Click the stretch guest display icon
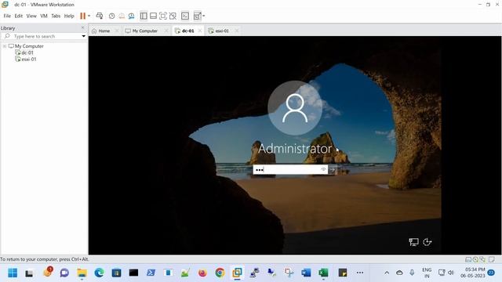 197,16
